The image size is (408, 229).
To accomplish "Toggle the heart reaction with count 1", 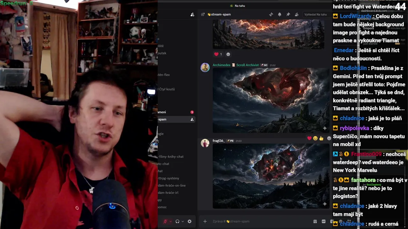I will pyautogui.click(x=218, y=54).
